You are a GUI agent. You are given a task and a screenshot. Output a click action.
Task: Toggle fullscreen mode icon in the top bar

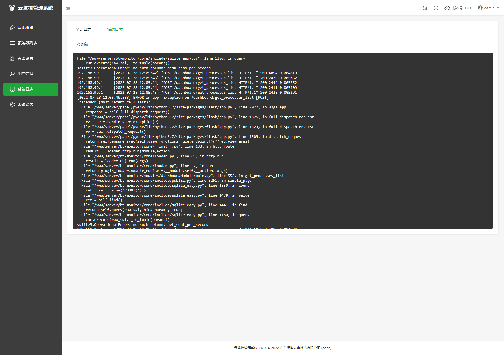(436, 8)
